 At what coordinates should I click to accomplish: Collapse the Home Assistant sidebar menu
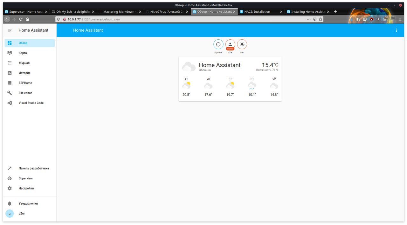pos(10,30)
